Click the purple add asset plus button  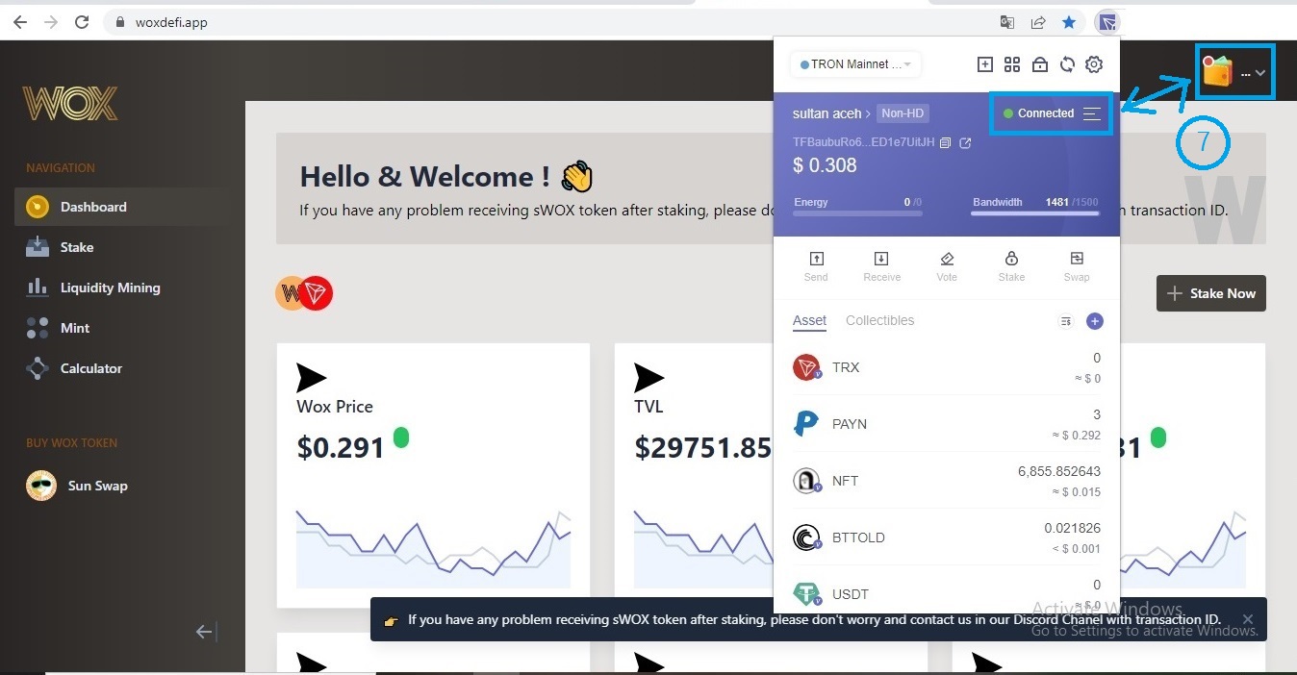tap(1094, 321)
